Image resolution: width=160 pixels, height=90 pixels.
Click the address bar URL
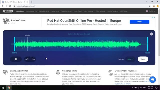coord(25,6)
